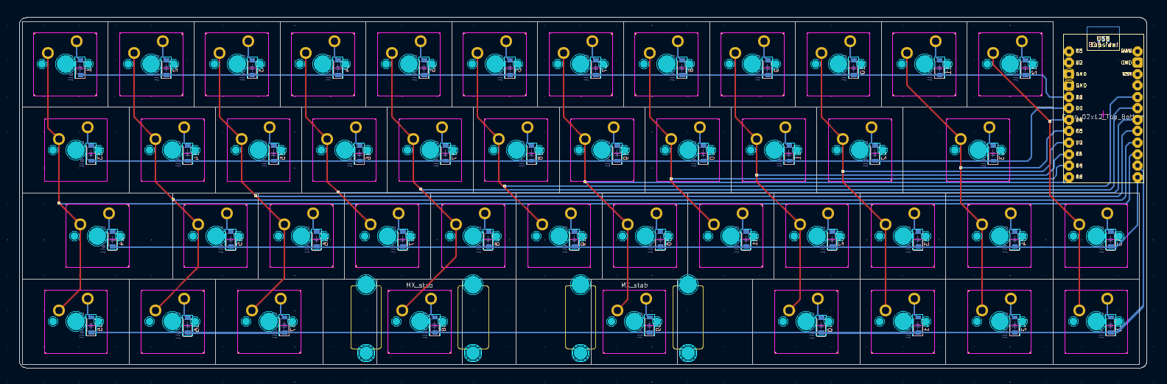The width and height of the screenshot is (1167, 384).
Task: Click the top-right RAW pad of the controller
Action: [x=1138, y=51]
